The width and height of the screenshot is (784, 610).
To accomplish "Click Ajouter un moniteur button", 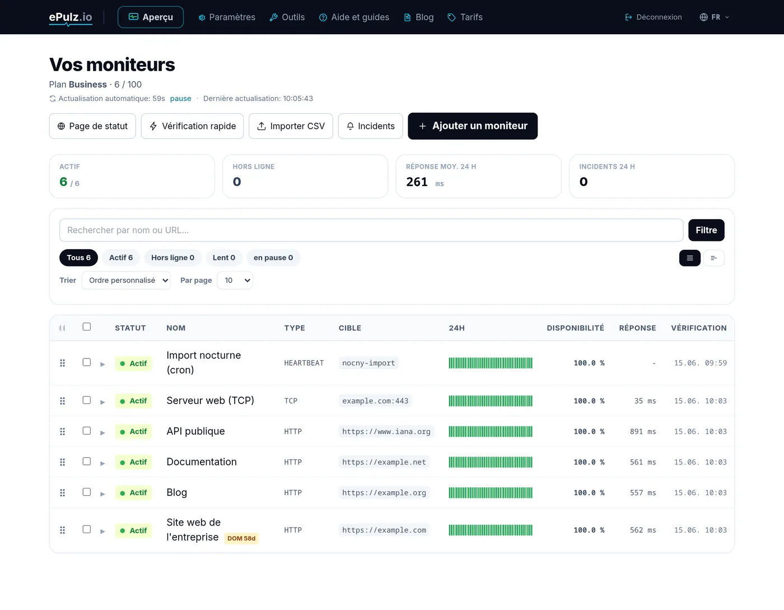I will click(x=473, y=126).
